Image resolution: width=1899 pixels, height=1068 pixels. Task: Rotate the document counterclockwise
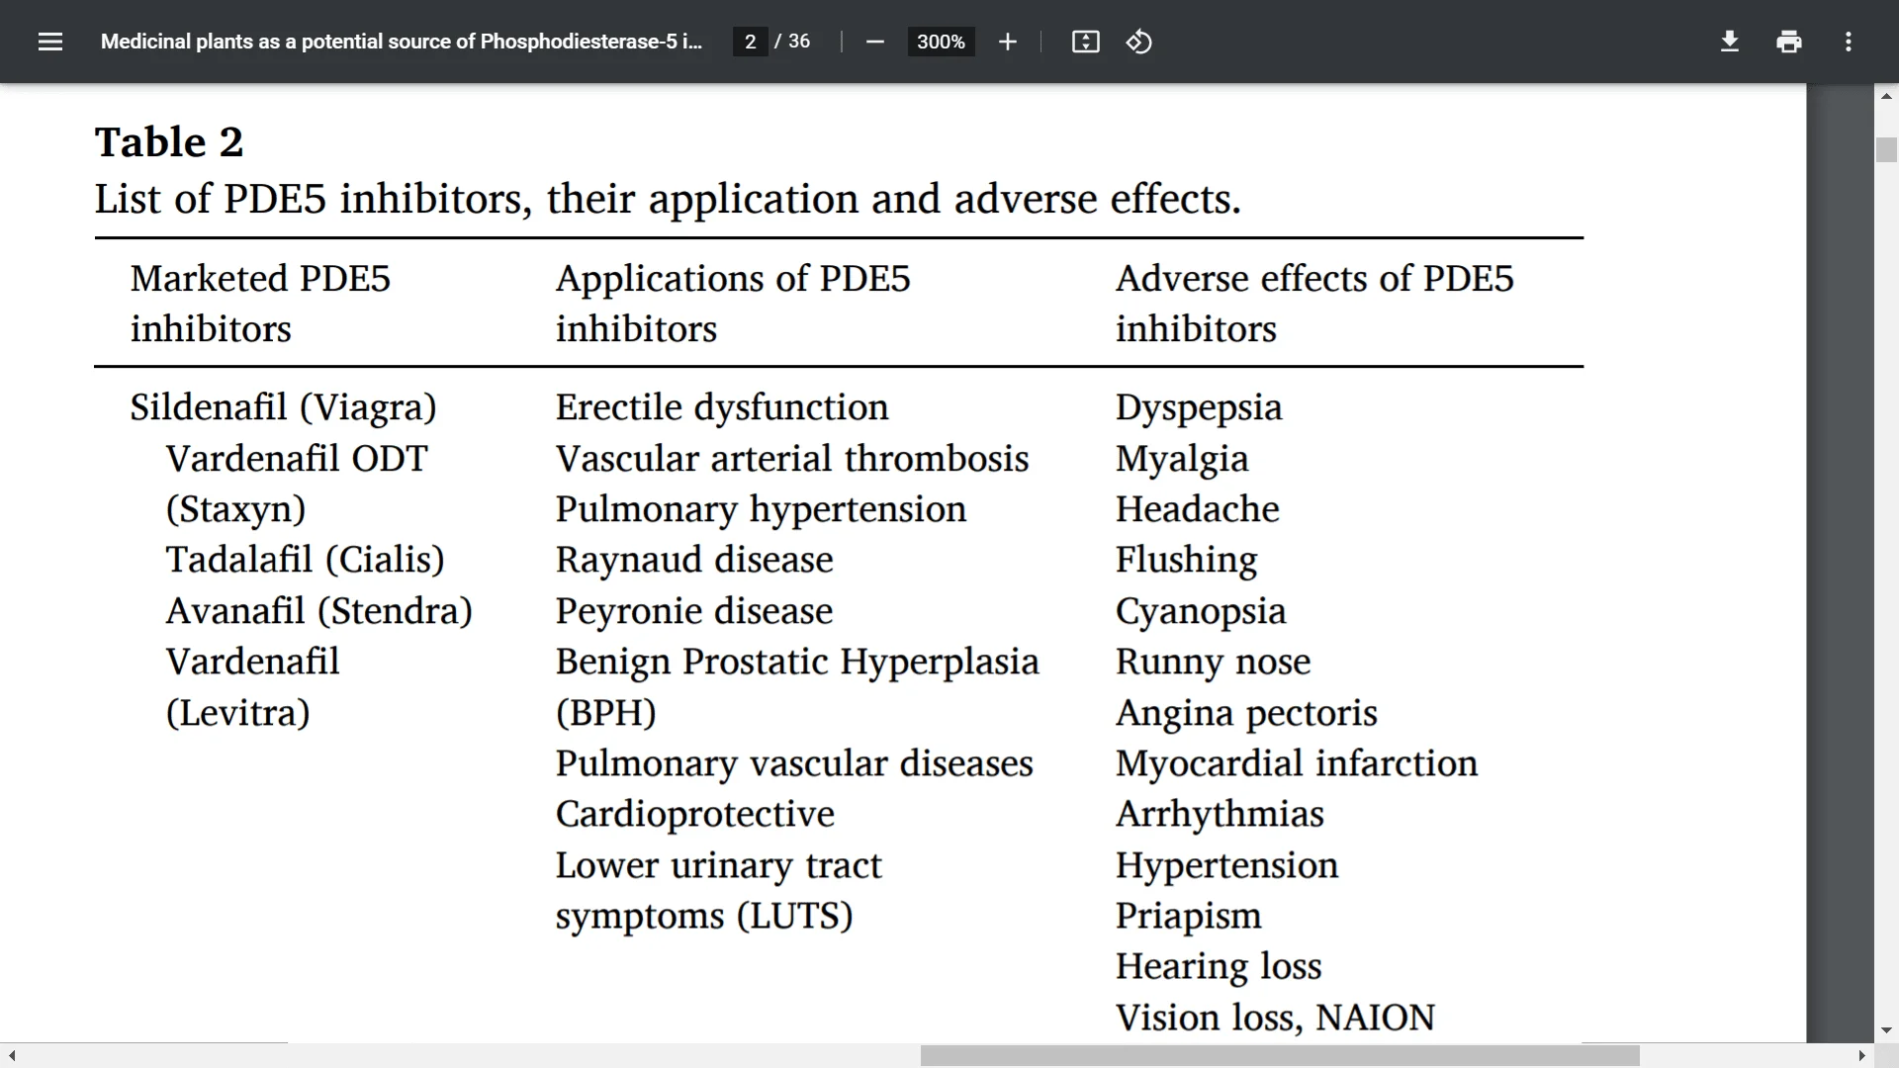pyautogui.click(x=1138, y=42)
